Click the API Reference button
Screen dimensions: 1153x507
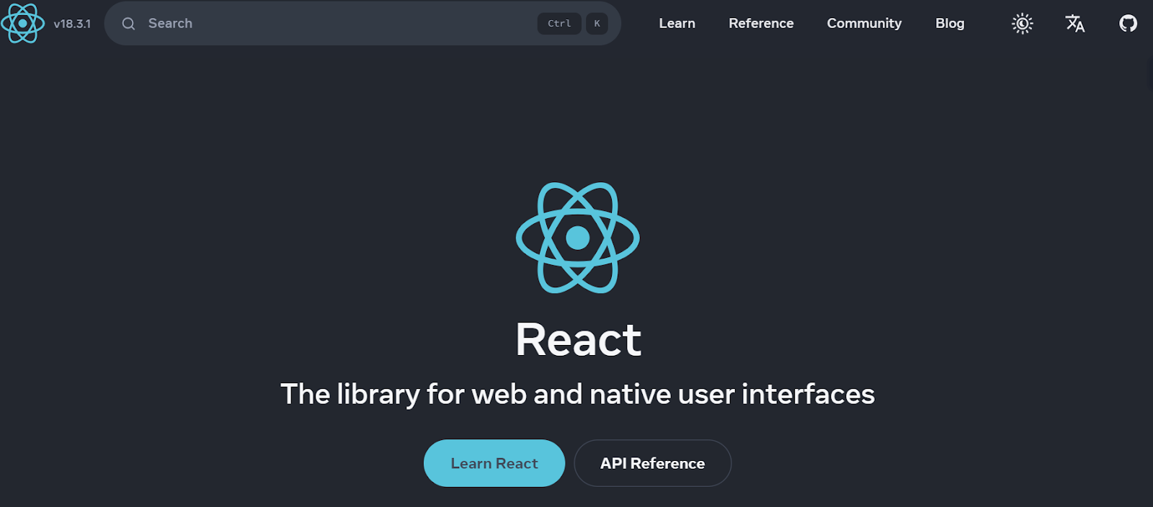(653, 463)
